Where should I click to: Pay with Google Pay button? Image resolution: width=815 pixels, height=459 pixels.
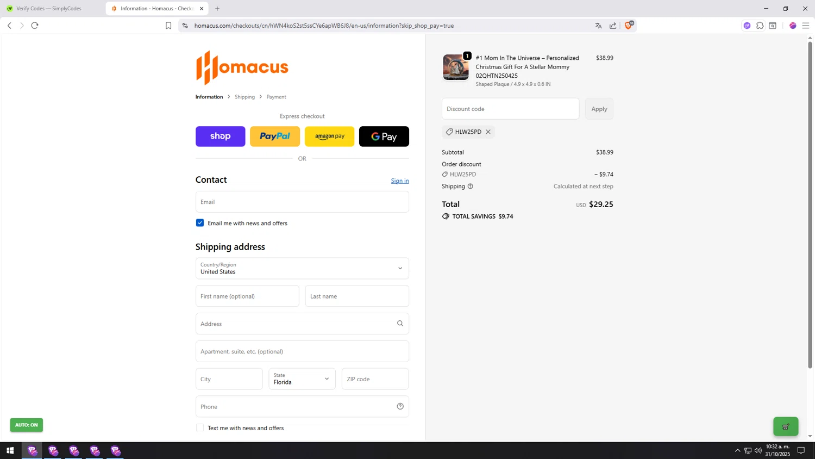click(x=384, y=137)
